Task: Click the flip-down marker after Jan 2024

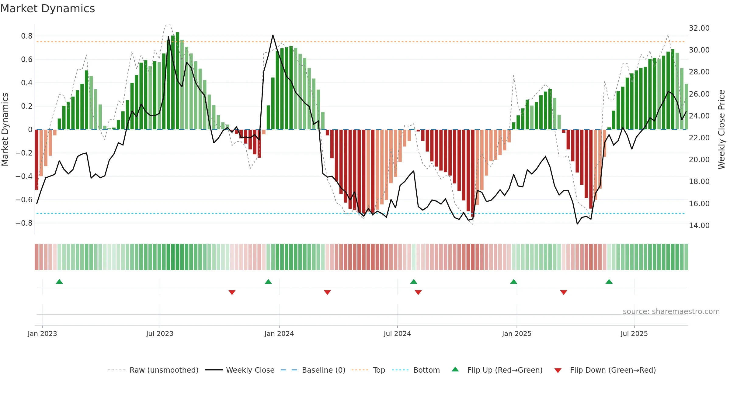Action: coord(327,292)
